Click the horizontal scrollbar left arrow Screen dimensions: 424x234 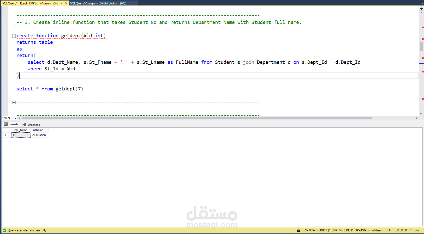[x=19, y=118]
